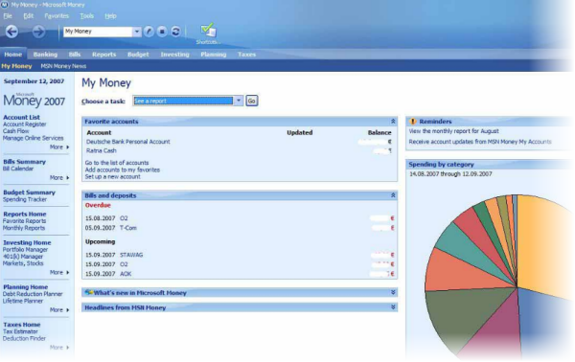Click Go to the list of accounts
This screenshot has width=575, height=362.
tap(117, 163)
